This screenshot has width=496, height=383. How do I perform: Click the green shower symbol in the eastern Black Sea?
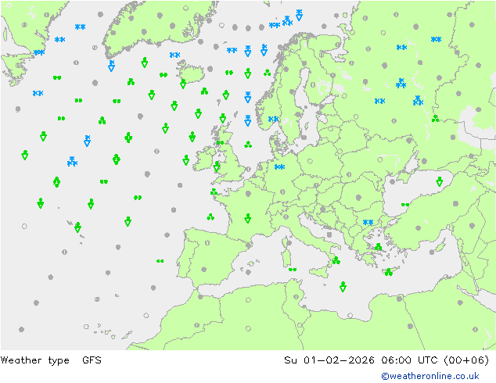[x=440, y=181]
